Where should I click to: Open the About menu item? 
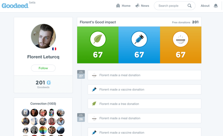click(205, 6)
